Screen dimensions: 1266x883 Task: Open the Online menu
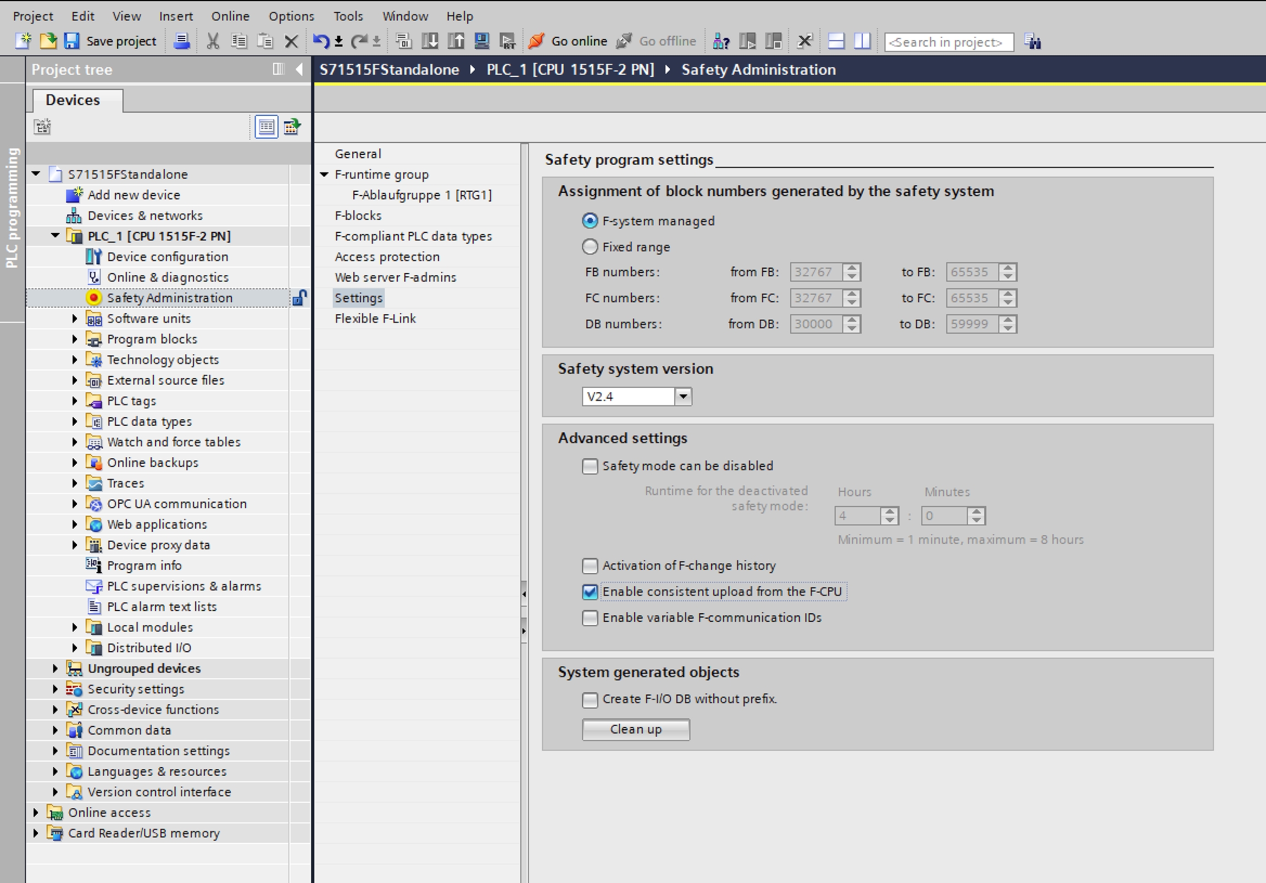[230, 16]
